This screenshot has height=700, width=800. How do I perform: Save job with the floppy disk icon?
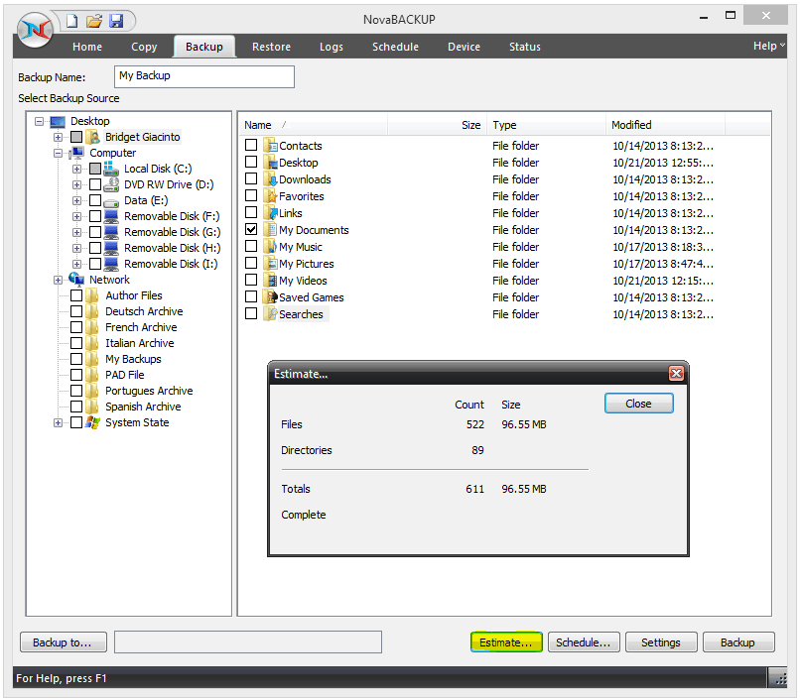click(x=116, y=21)
